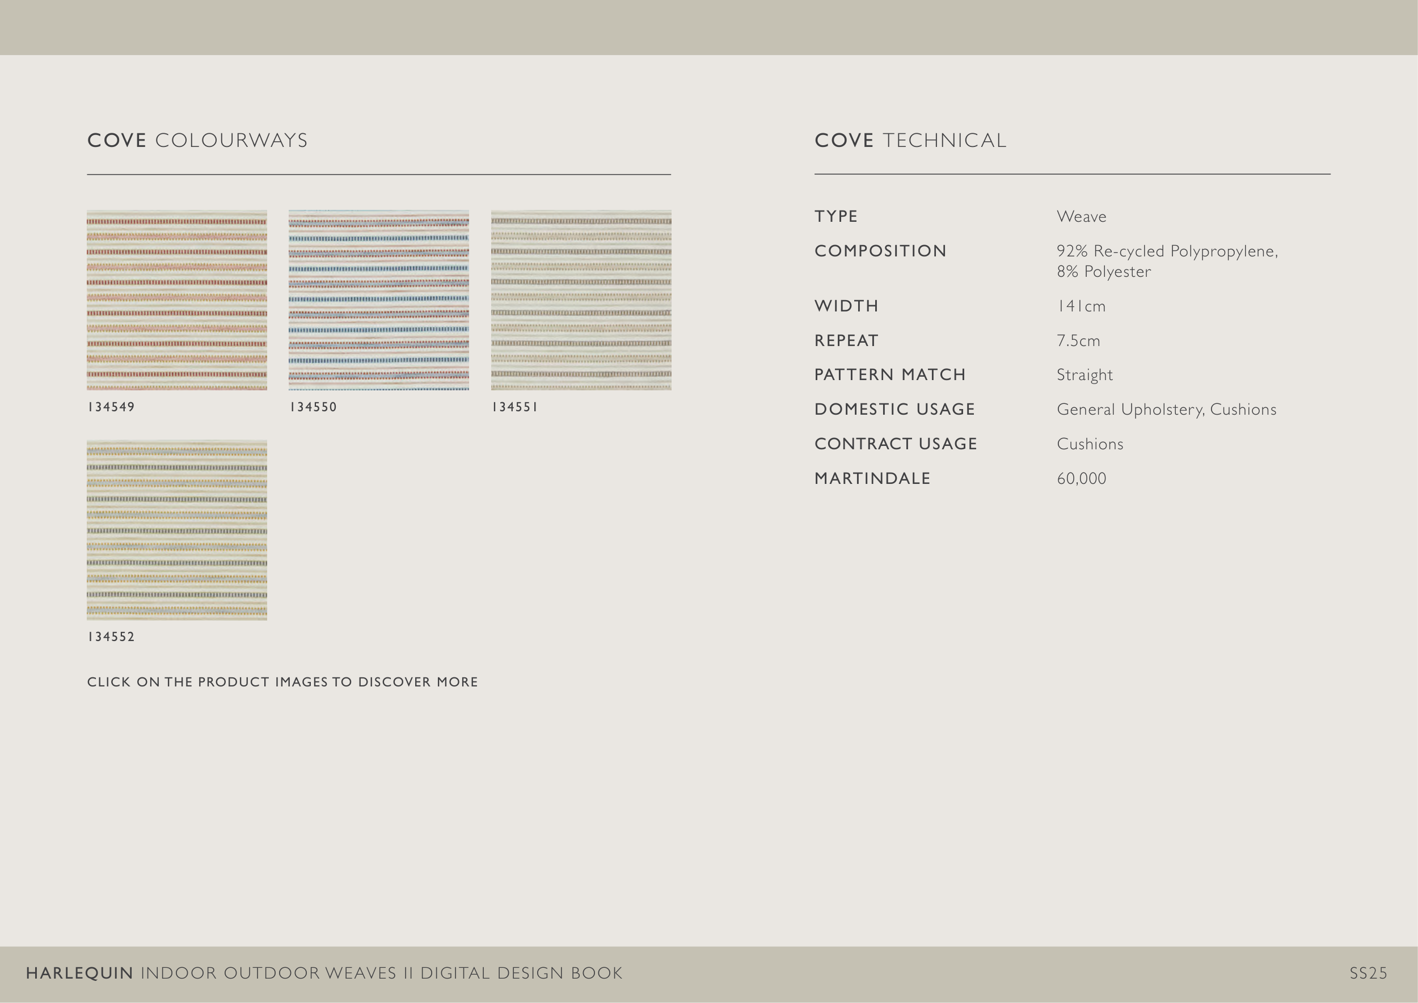Viewport: 1418px width, 1003px height.
Task: Open the blue striped swatch 134550
Action: point(378,300)
